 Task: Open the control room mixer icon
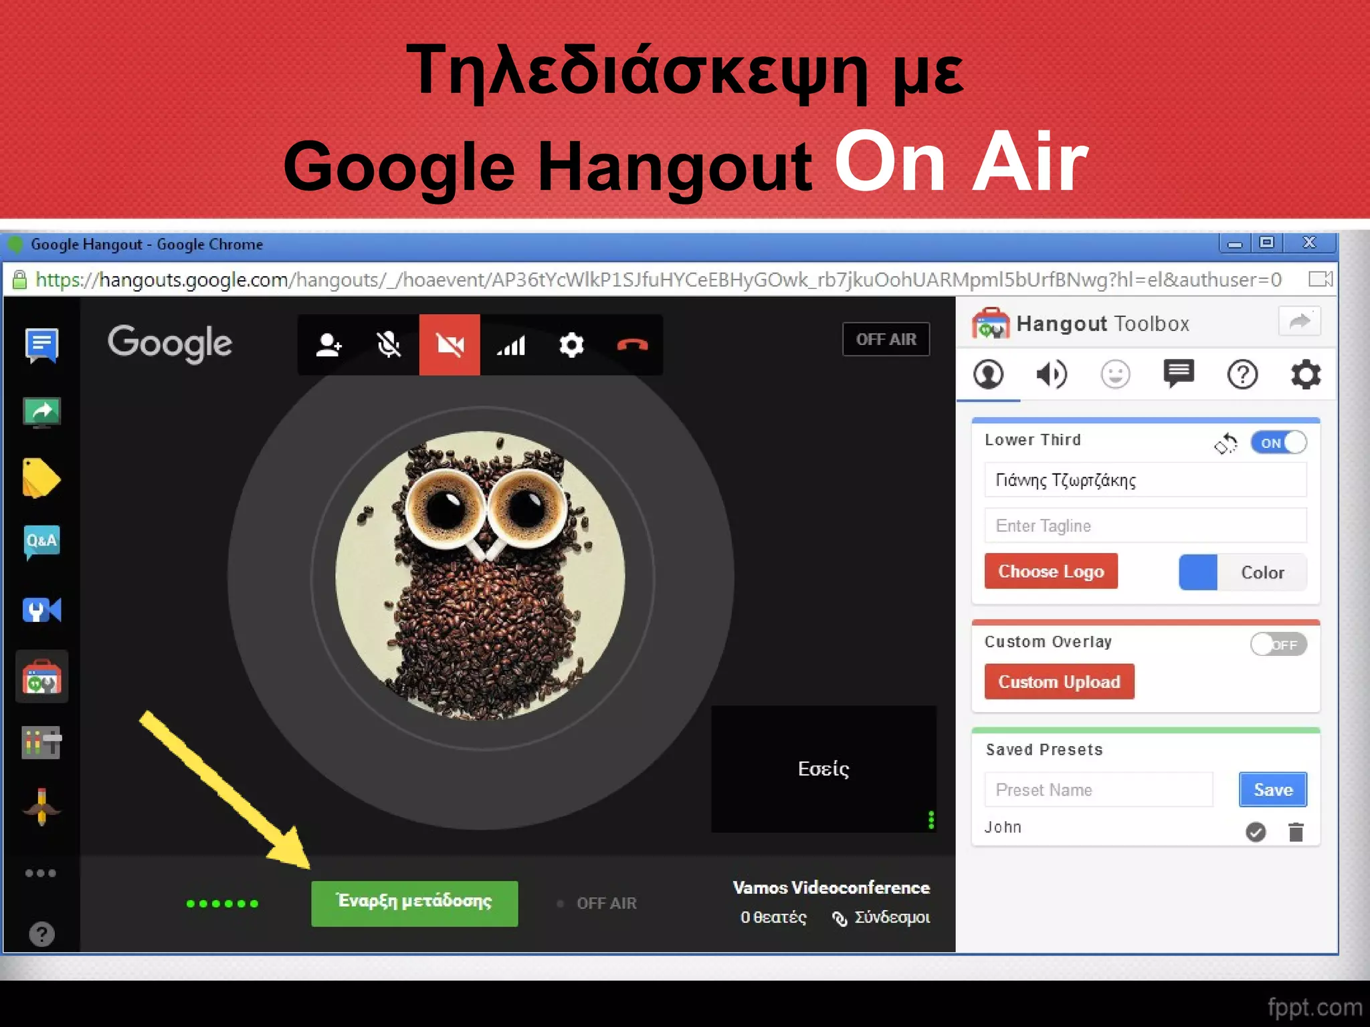coord(41,742)
